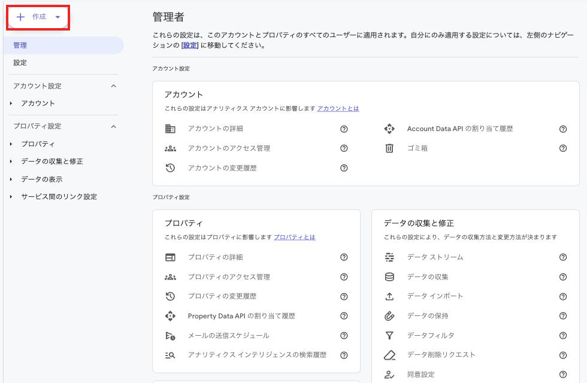
Task: Click the データ削除リクエスト eraser icon
Action: (x=389, y=355)
